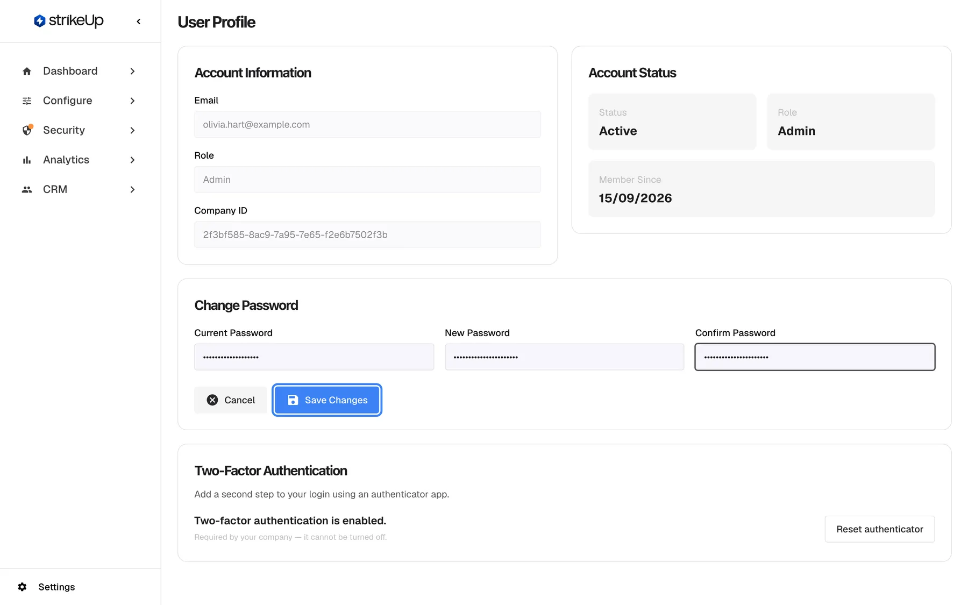Click the strikeUp brand name
968x605 pixels.
tap(76, 20)
